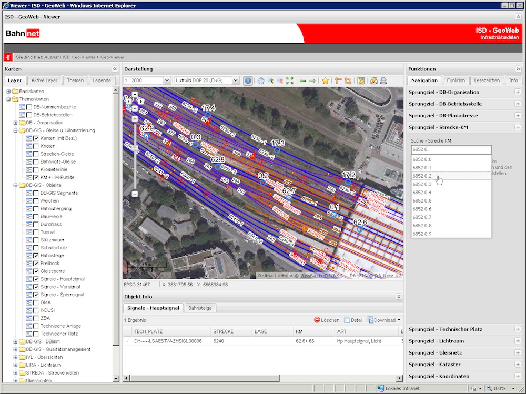The width and height of the screenshot is (526, 394).
Task: Go to previous map view arrow
Action: click(302, 80)
